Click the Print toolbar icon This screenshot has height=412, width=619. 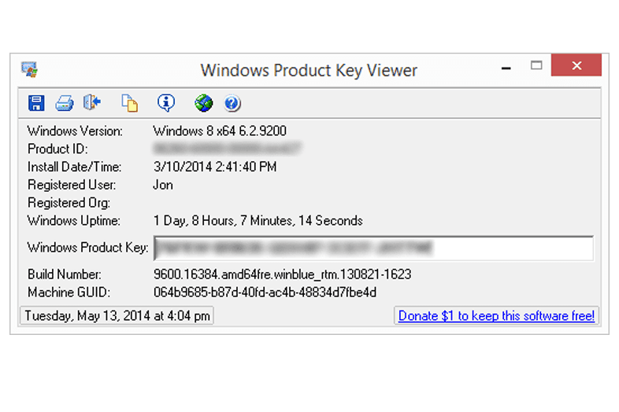pos(65,103)
